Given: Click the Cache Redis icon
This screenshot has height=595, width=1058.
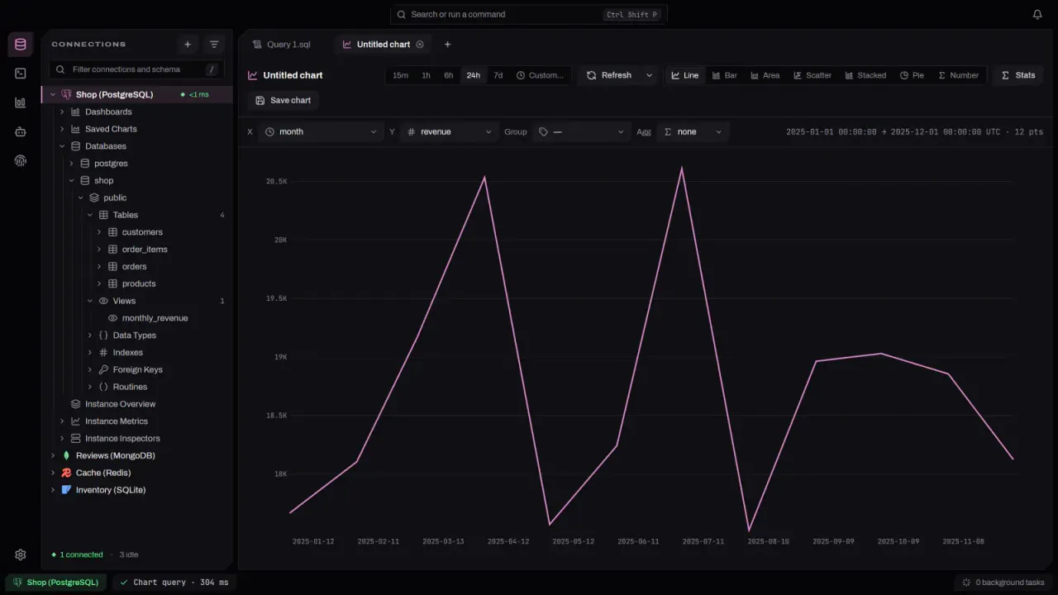Looking at the screenshot, I should (x=67, y=473).
